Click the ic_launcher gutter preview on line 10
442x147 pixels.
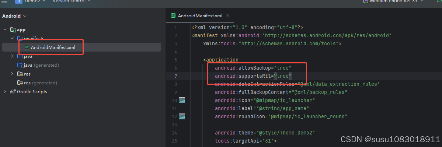pos(182,100)
